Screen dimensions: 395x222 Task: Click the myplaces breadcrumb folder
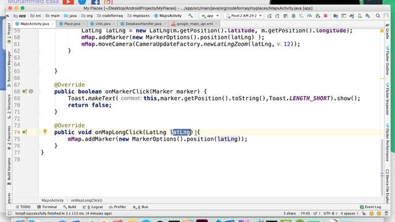[x=138, y=15]
